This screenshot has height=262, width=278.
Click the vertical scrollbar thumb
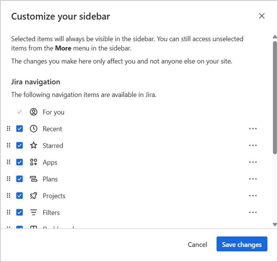coord(275,98)
